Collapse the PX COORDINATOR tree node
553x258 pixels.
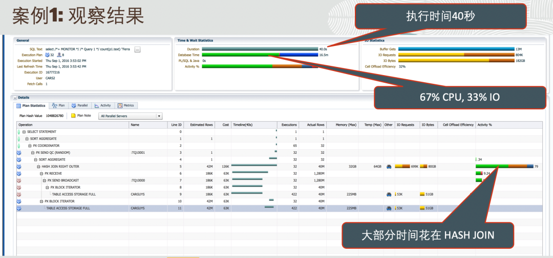click(30, 146)
